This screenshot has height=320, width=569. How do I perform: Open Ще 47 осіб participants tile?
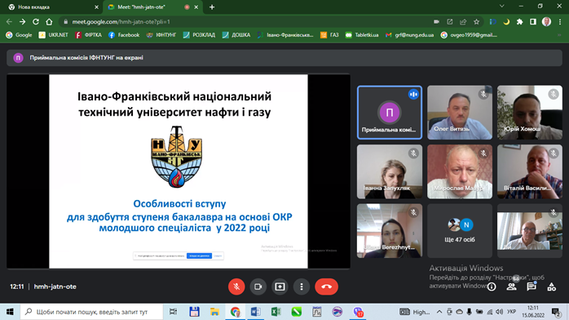460,231
